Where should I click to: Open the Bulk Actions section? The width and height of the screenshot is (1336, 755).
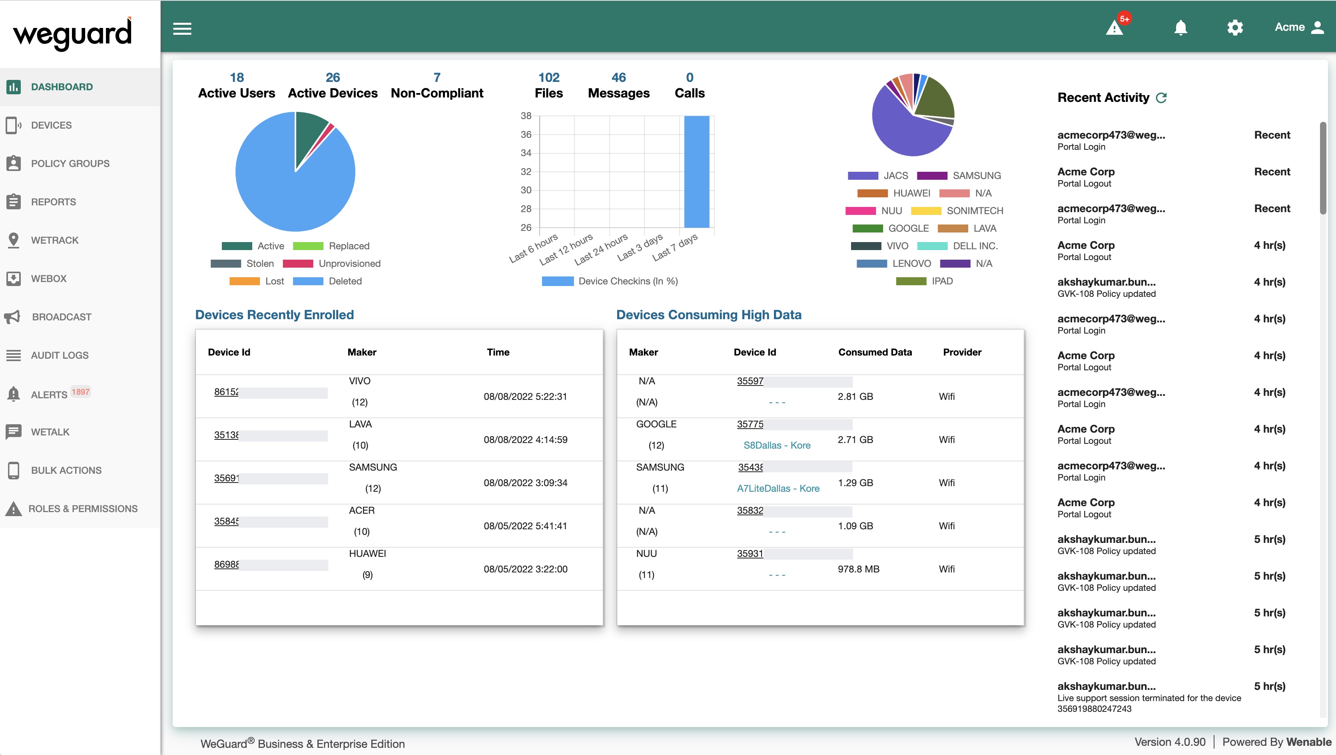(x=66, y=470)
